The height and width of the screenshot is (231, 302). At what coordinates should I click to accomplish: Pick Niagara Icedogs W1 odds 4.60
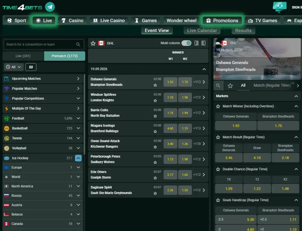170,128
